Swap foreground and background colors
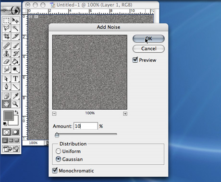Screen dimensions: 221x182 (x=16, y=112)
